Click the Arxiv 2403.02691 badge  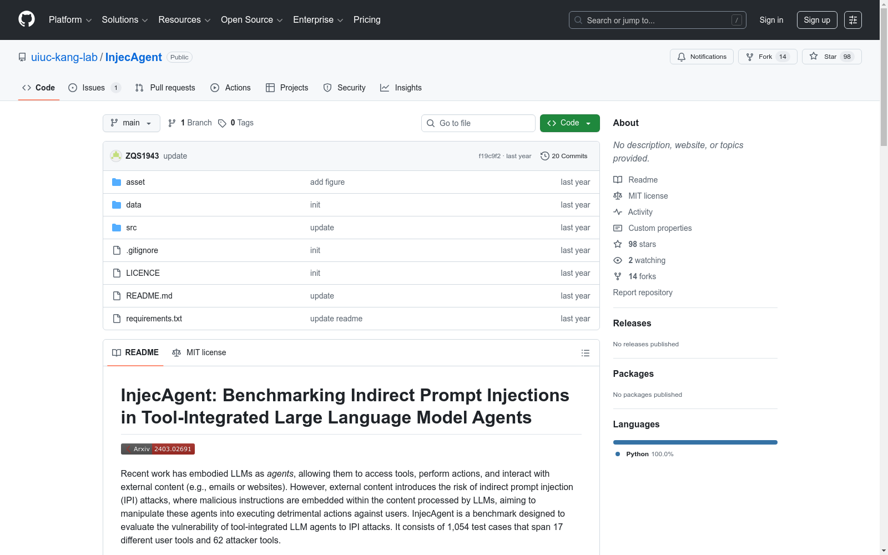(158, 449)
